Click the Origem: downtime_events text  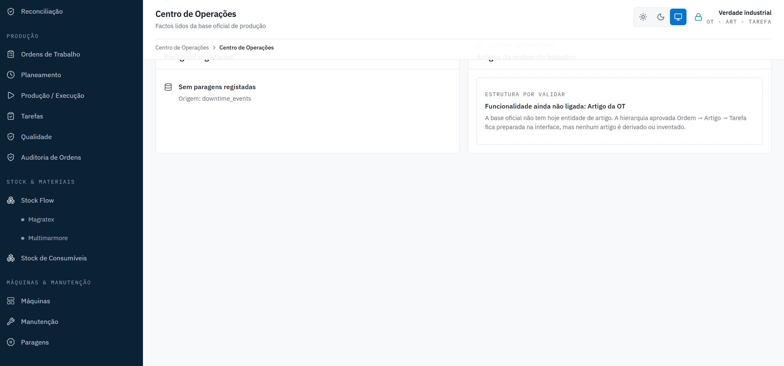[x=215, y=99]
